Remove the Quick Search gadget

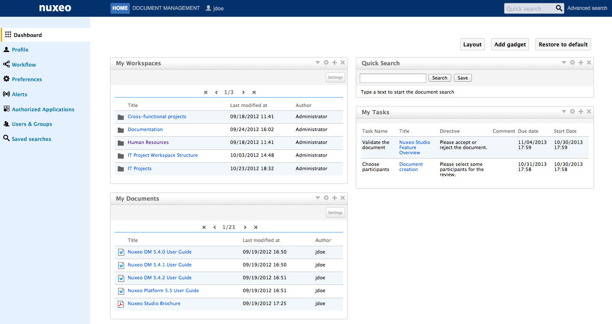coord(589,63)
